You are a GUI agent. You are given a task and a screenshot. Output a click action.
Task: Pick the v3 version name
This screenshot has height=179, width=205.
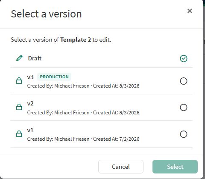(x=30, y=77)
